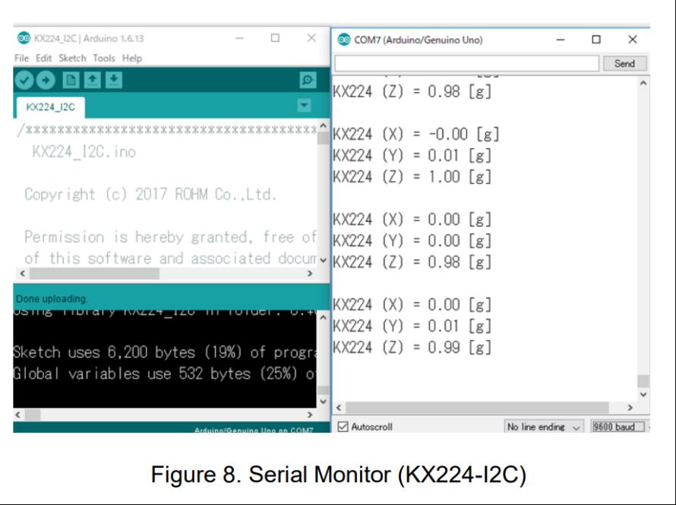Close the COM7 Serial Monitor window

[633, 39]
